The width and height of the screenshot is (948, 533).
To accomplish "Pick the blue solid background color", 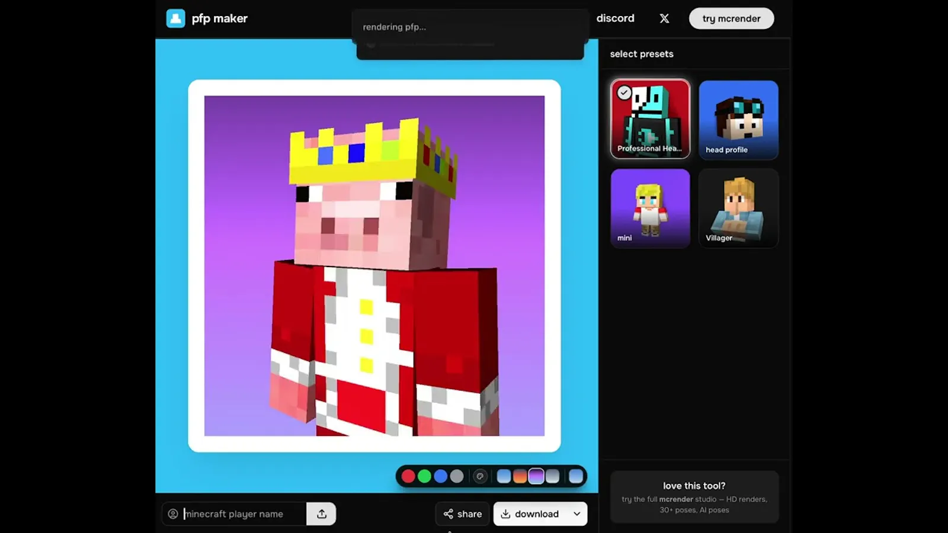I will (x=440, y=476).
